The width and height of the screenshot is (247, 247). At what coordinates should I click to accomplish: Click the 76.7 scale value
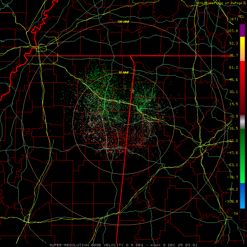(234, 55)
